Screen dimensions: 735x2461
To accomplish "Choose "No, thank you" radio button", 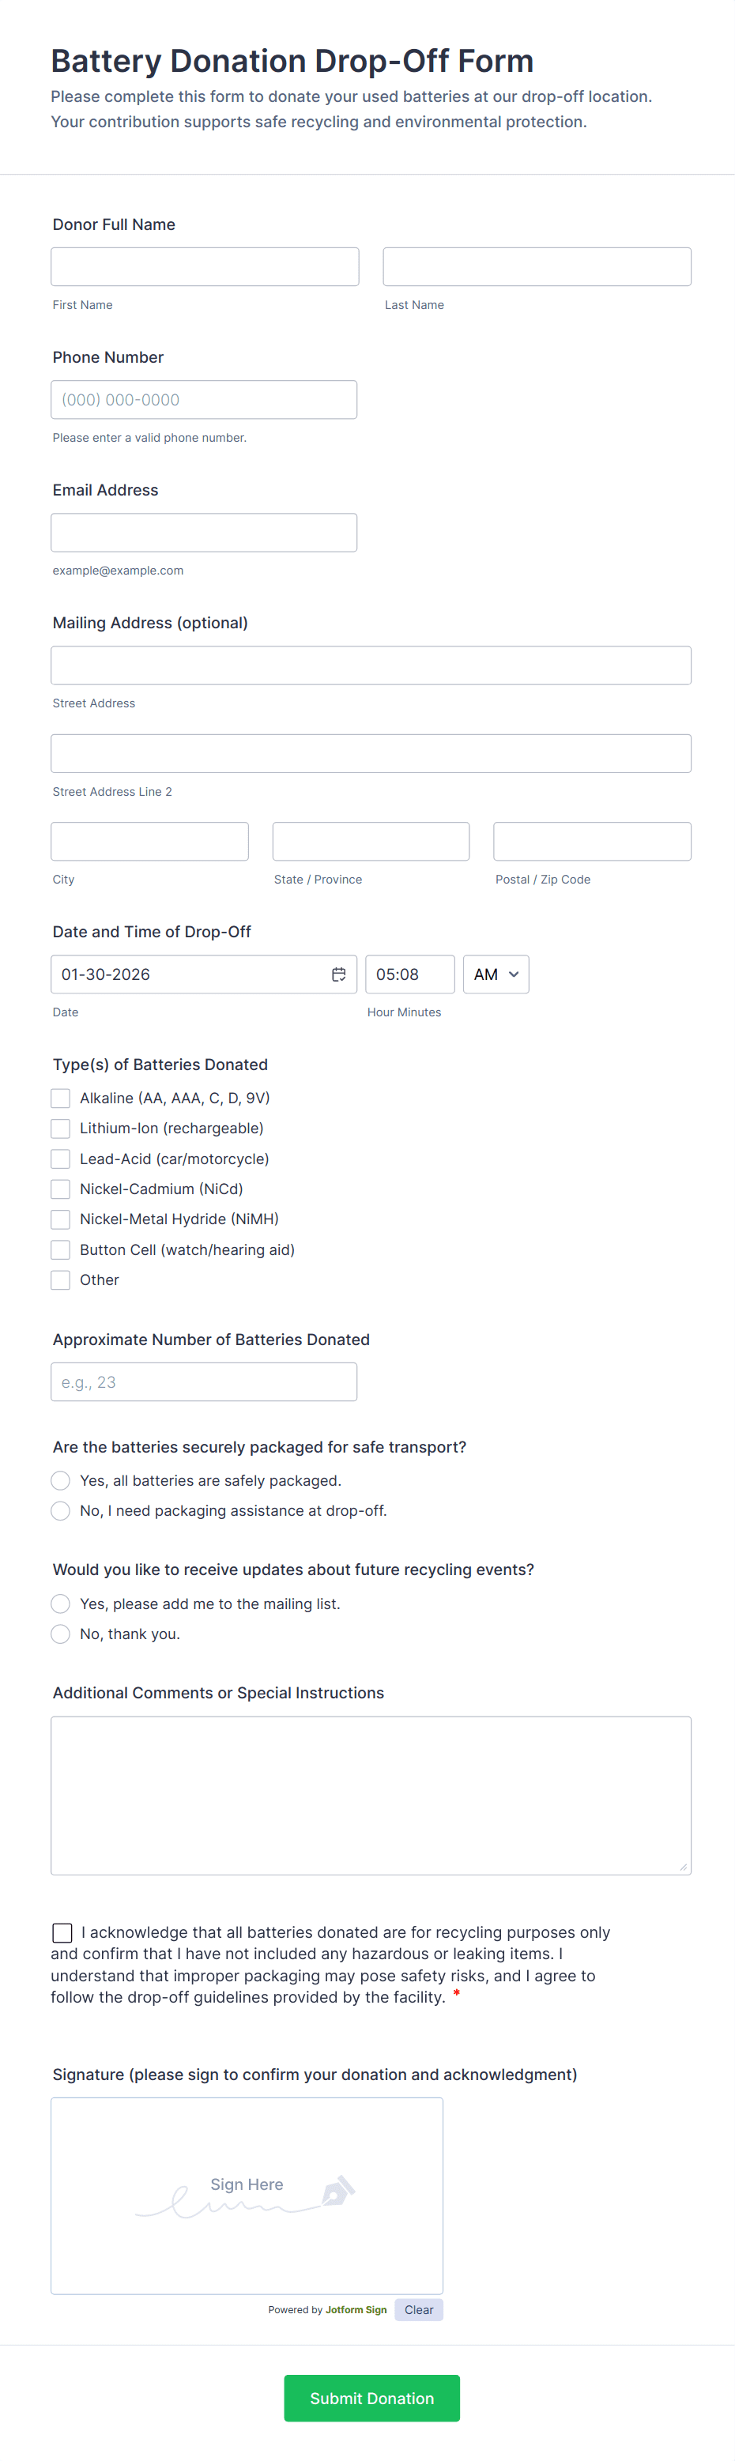I will pos(61,1634).
